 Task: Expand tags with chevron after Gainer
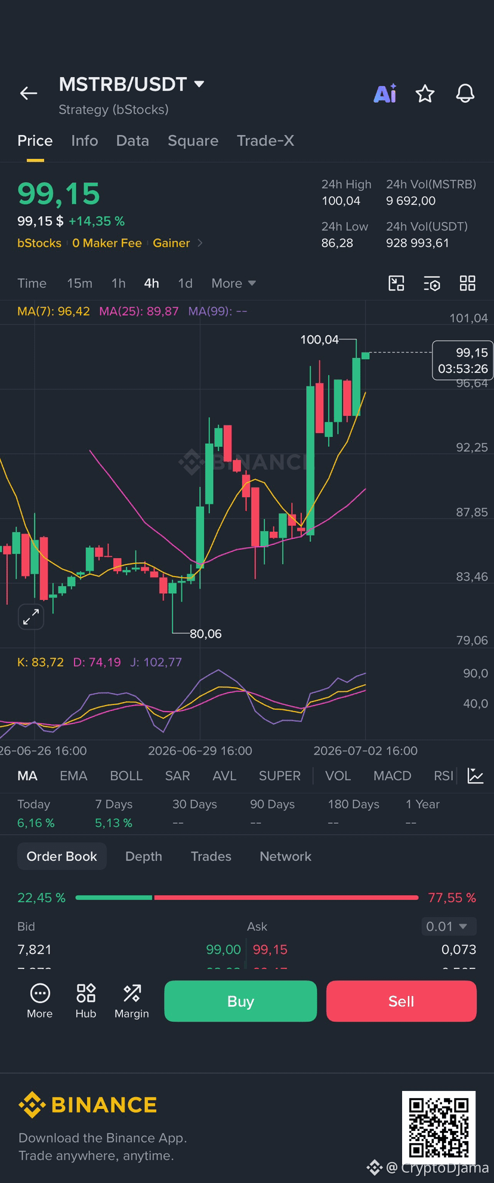200,243
